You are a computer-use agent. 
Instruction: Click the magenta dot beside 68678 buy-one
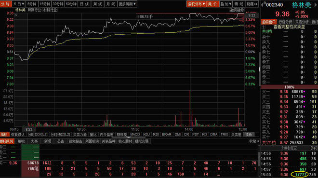point(304,92)
